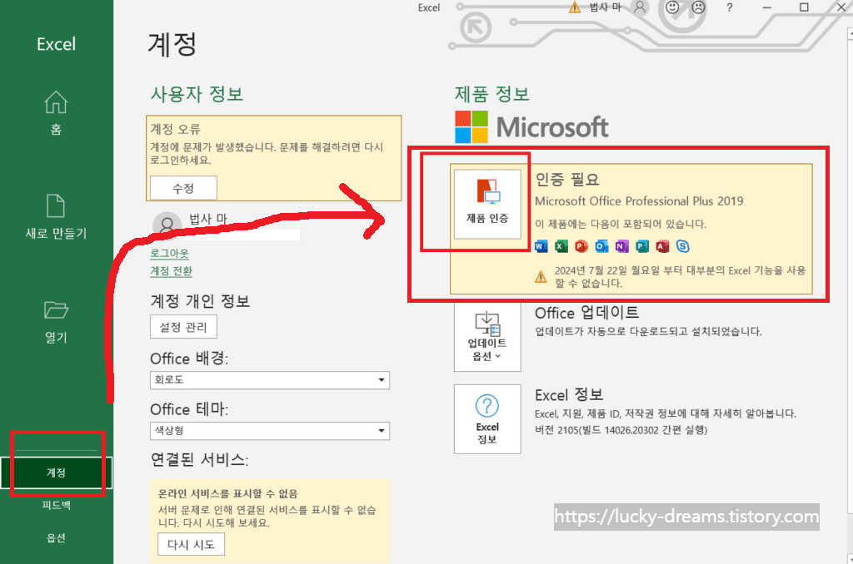
Task: Go to the 홈 (Home) page
Action: pos(56,113)
